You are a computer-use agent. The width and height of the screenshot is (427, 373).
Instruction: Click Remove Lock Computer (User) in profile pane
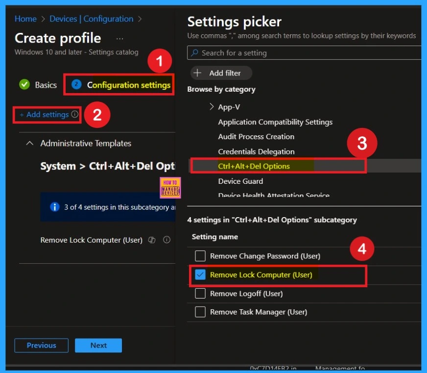[92, 240]
